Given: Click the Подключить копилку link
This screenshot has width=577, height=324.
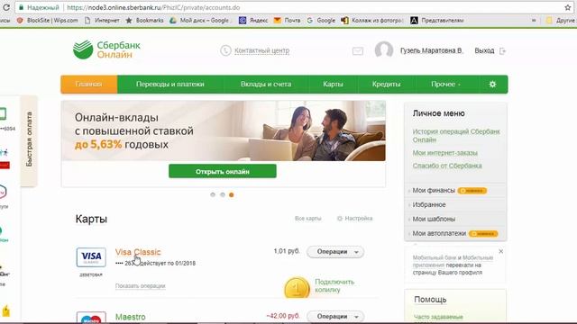Looking at the screenshot, I should 334,286.
